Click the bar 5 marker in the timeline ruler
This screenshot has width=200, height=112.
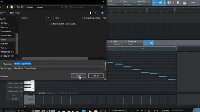point(147,9)
